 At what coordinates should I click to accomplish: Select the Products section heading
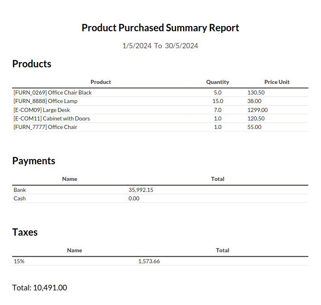[32, 64]
